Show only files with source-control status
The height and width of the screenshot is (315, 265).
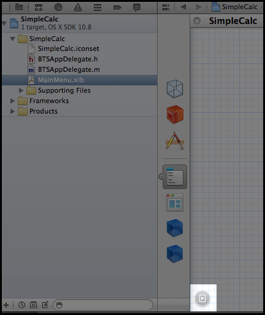point(33,305)
